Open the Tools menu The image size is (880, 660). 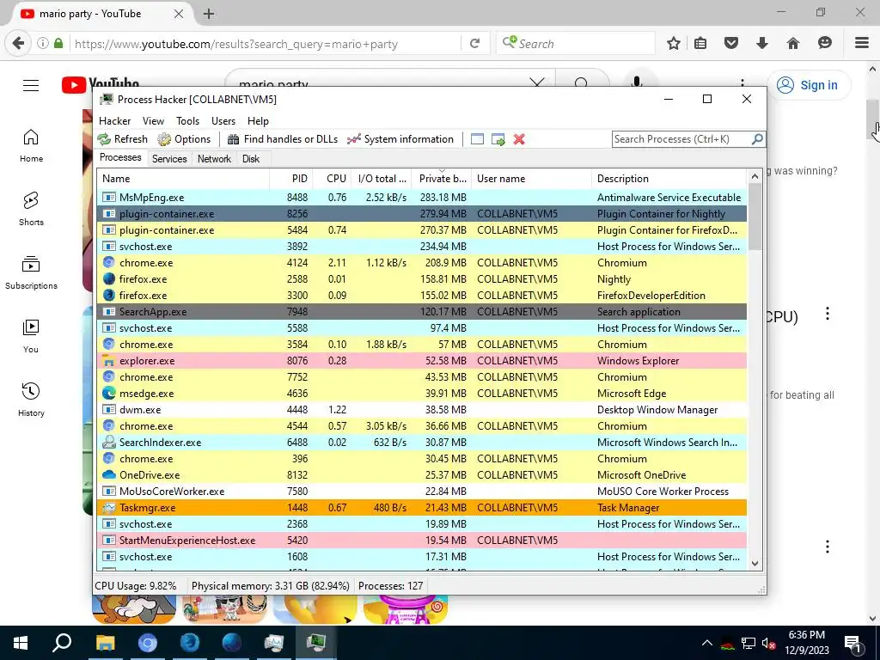point(187,120)
